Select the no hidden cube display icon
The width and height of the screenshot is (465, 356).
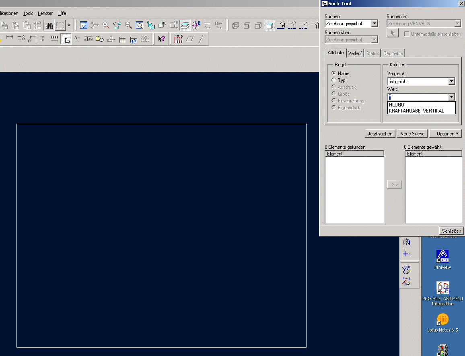(258, 25)
